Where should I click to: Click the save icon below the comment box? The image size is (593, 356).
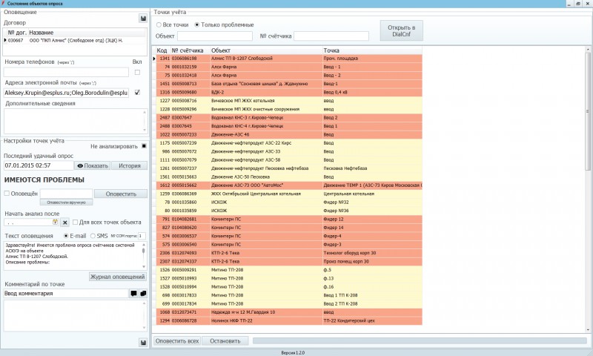pyautogui.click(x=143, y=343)
